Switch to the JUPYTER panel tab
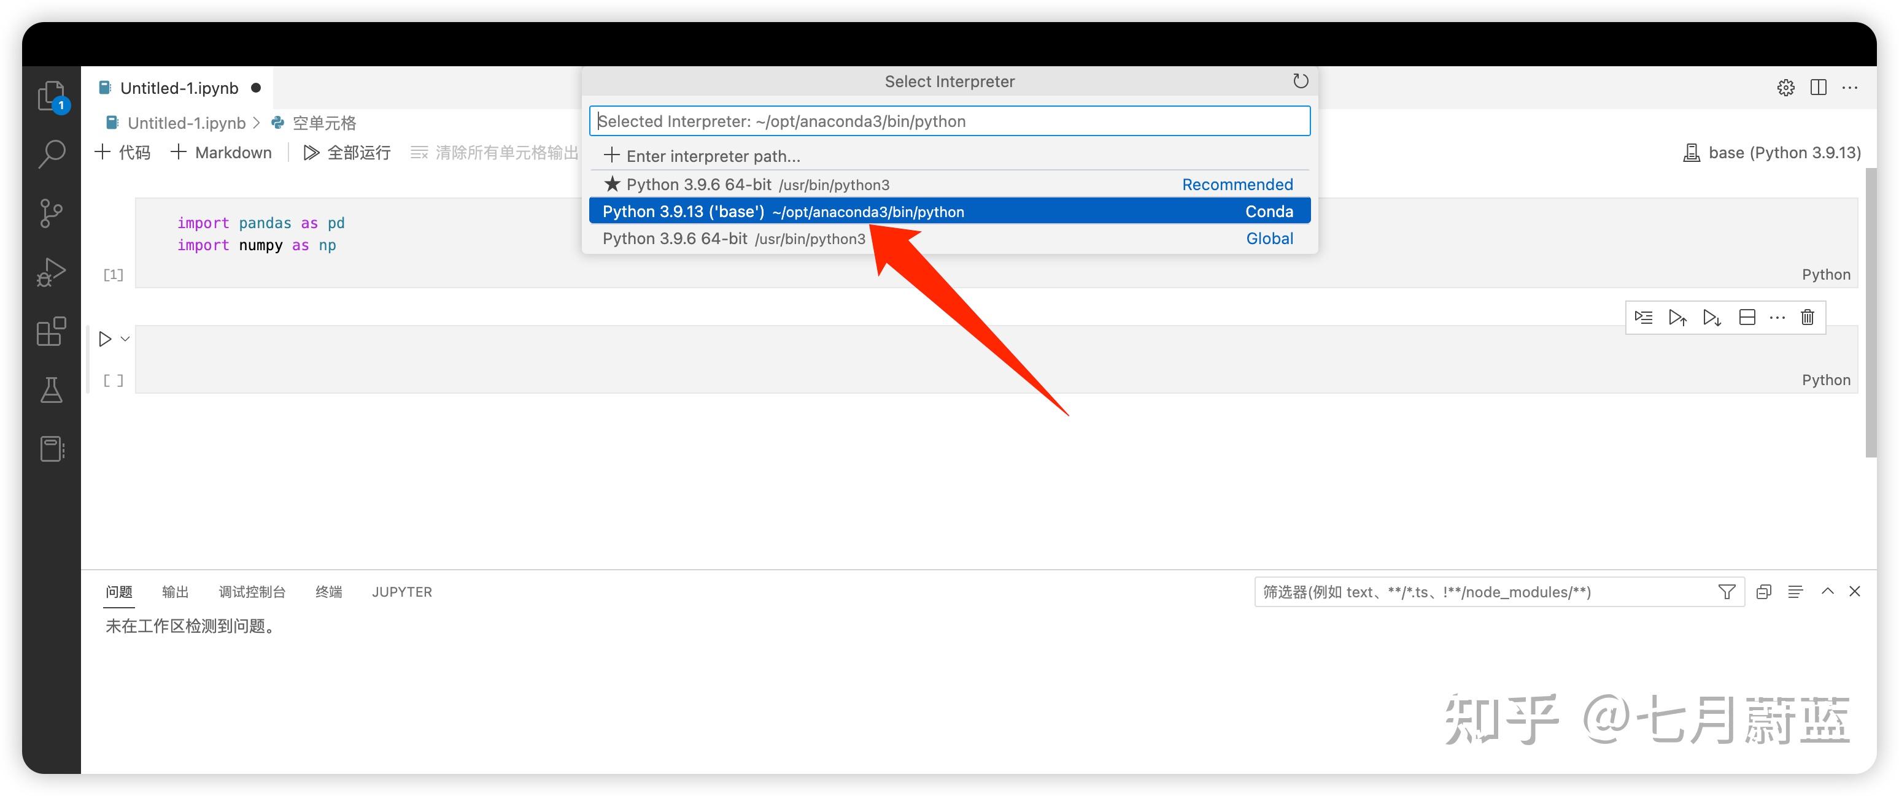This screenshot has height=796, width=1899. click(x=402, y=592)
